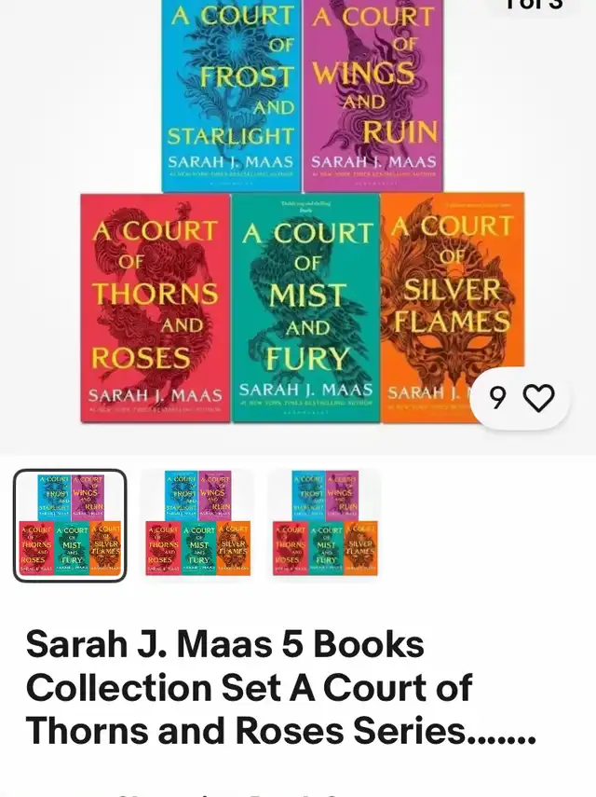Tap the heart icon to favorite listing
This screenshot has width=596, height=797.
coord(538,398)
